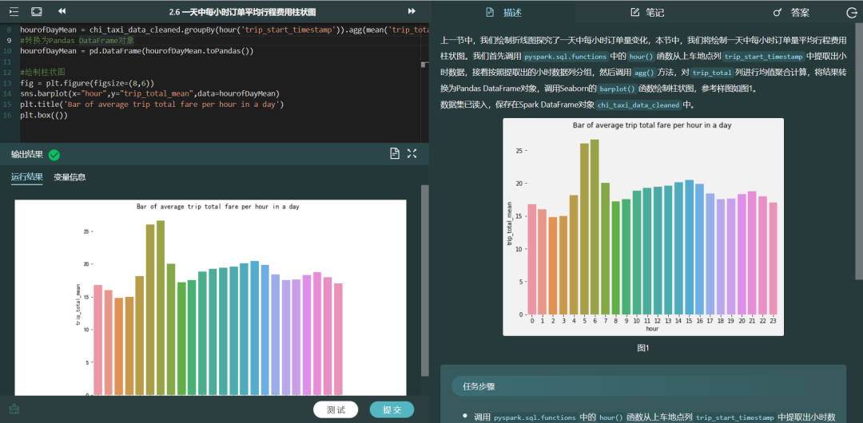The width and height of the screenshot is (863, 423).
Task: Click the note pencil icon beside 笔记
Action: click(634, 12)
